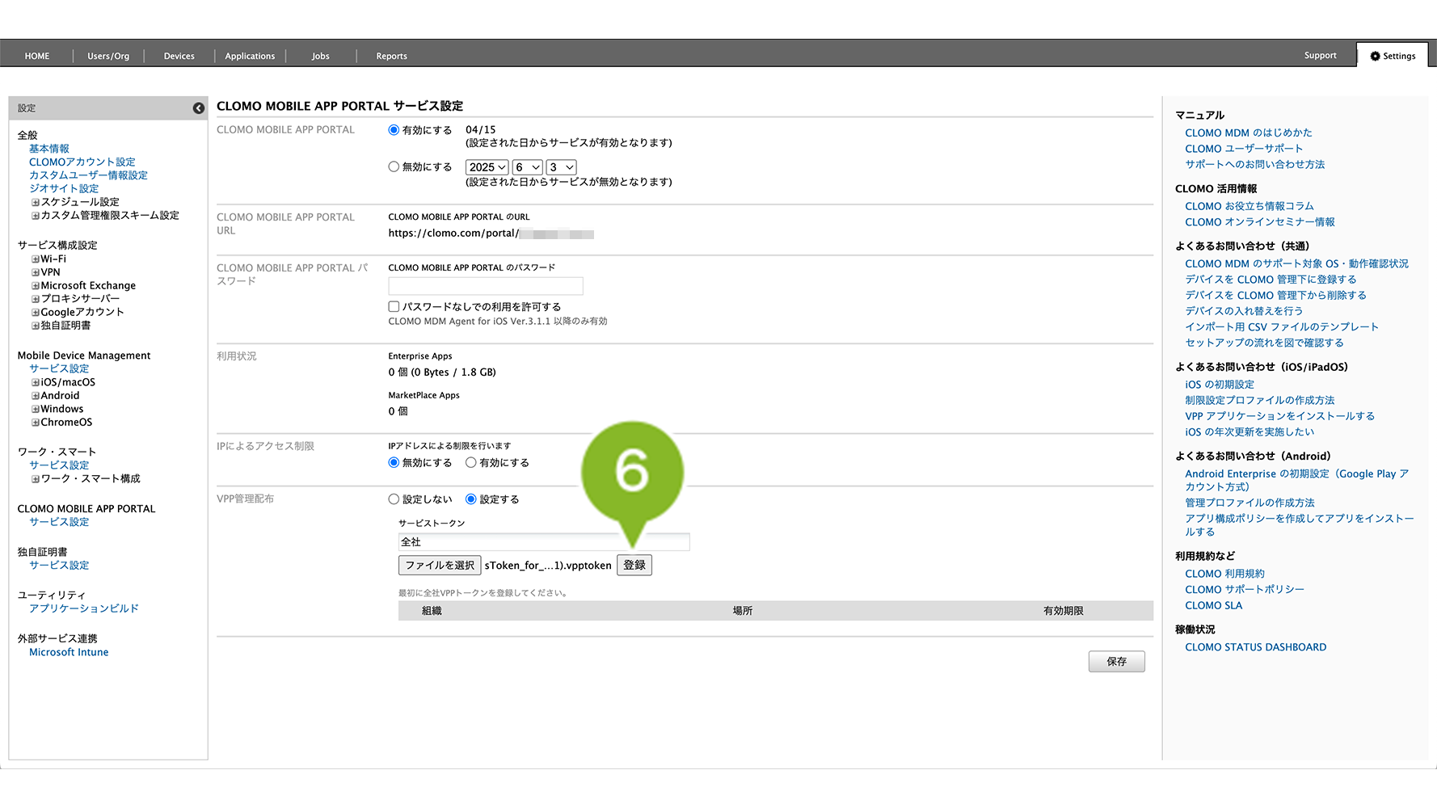Viewport: 1437px width, 808px height.
Task: Click the 有効期限 column header
Action: 1063,611
